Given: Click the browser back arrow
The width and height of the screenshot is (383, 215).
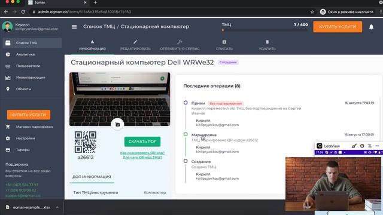Looking at the screenshot, I should point(6,12).
